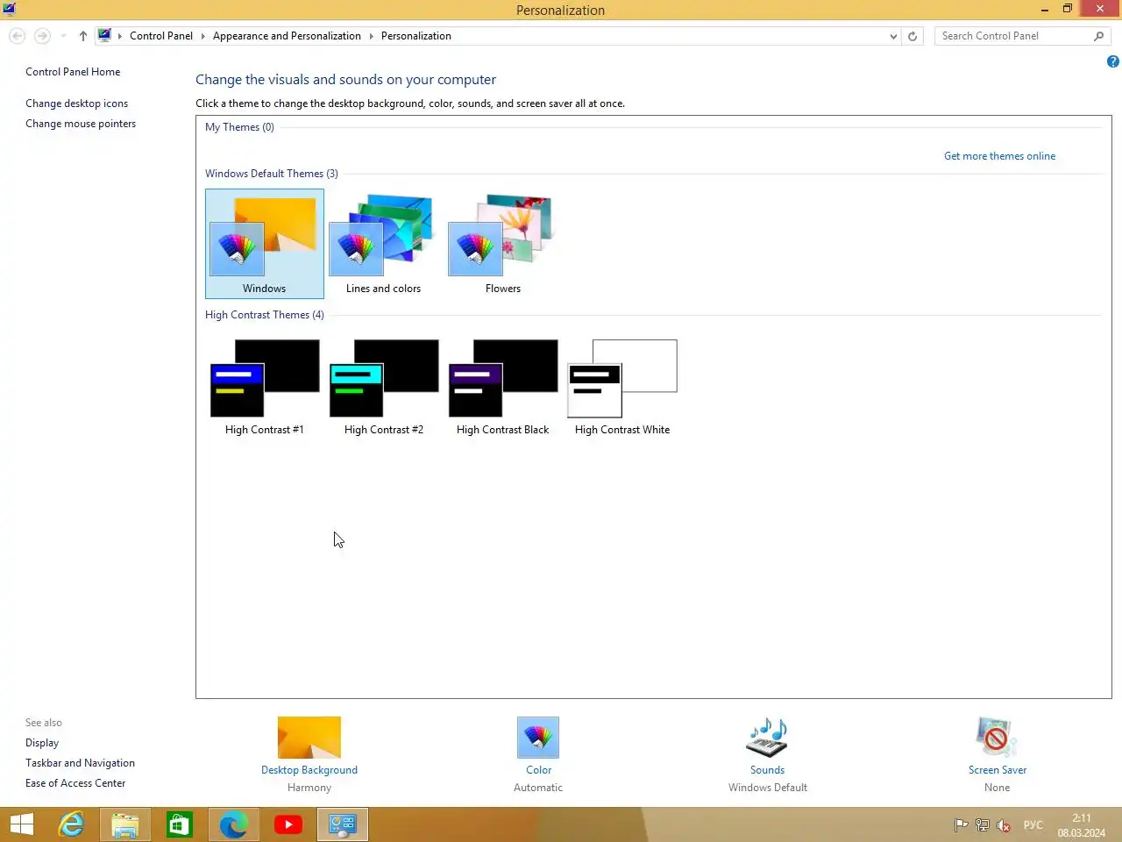Screen dimensions: 1122x842
Task: Click the Back navigation arrow
Action: [17, 36]
